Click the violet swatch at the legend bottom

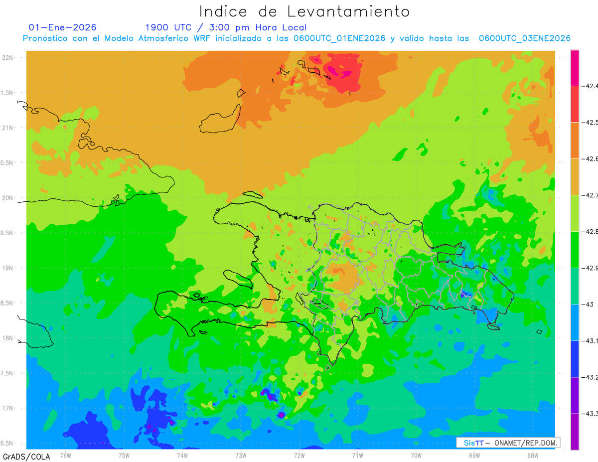(575, 431)
